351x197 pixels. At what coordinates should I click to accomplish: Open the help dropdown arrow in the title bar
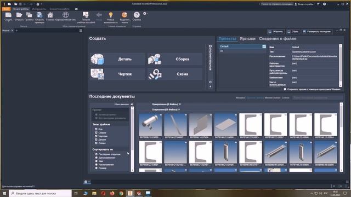pyautogui.click(x=328, y=4)
